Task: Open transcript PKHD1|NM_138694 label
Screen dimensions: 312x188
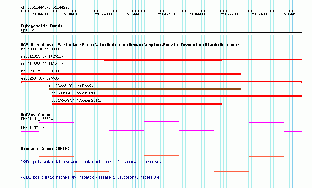Action: [37, 119]
